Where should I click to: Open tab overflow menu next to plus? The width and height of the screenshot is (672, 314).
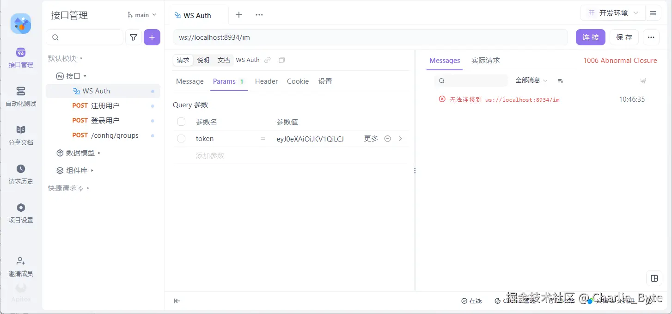[x=259, y=15]
